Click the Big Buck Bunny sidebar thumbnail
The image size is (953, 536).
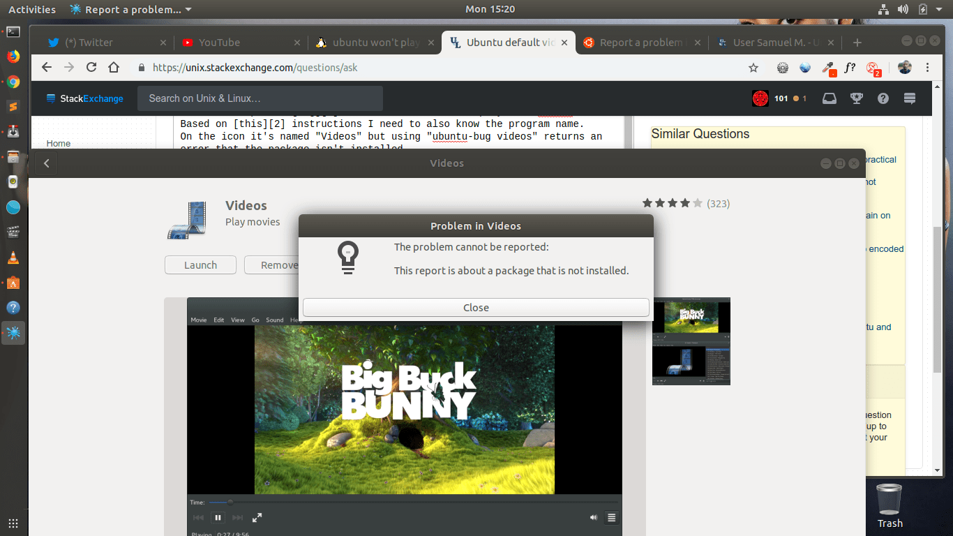point(691,315)
